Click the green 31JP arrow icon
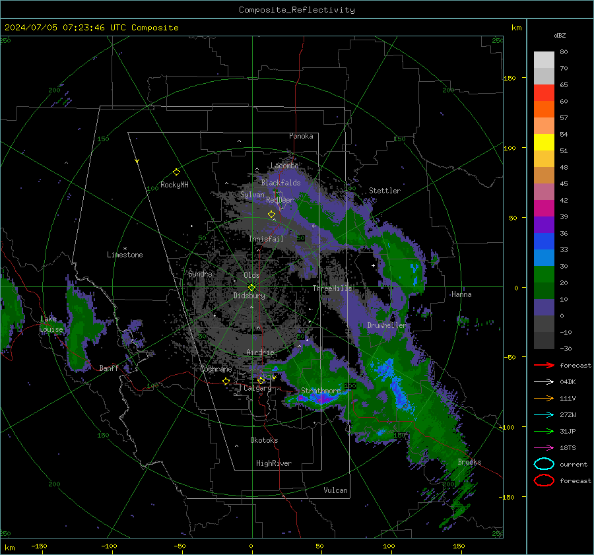This screenshot has width=594, height=555. coord(544,431)
